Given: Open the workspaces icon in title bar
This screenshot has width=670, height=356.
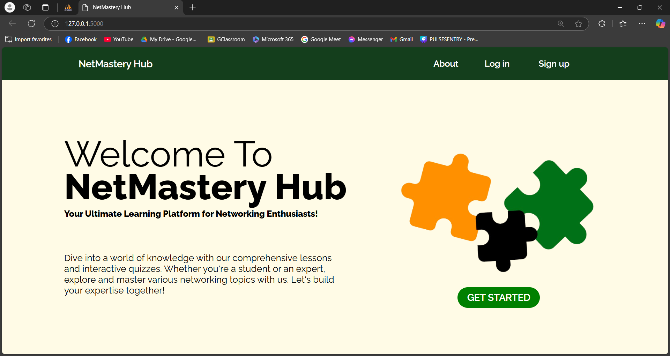Looking at the screenshot, I should tap(27, 7).
